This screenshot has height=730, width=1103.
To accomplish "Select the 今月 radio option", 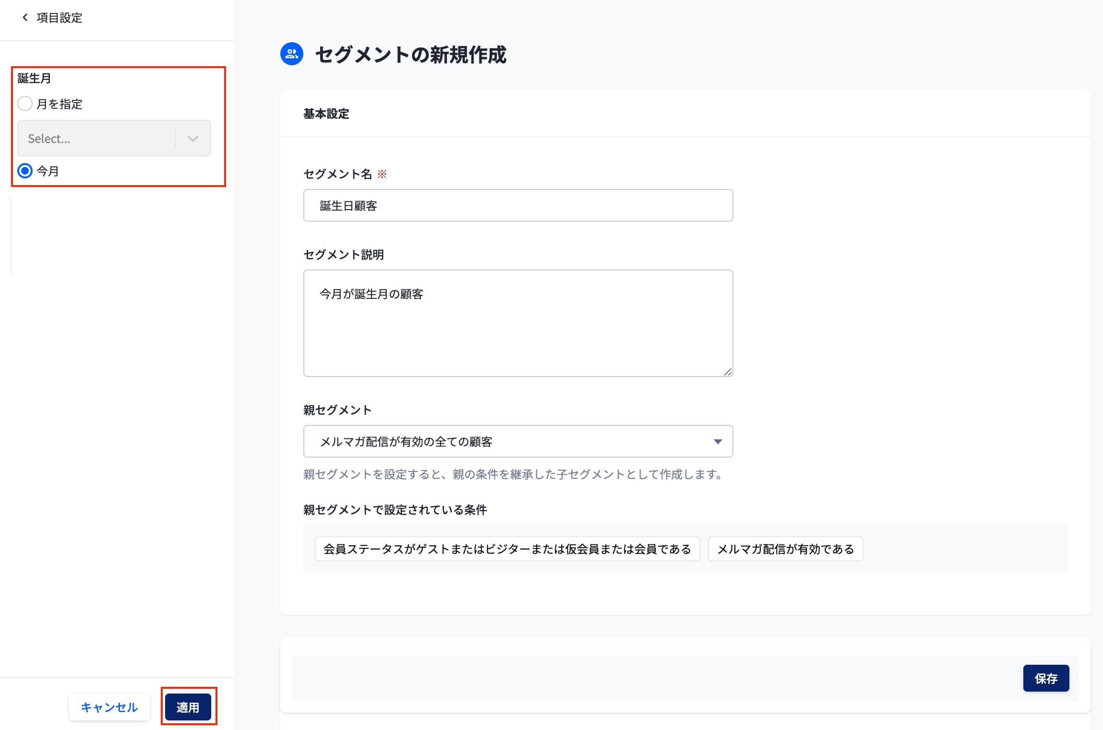I will click(25, 171).
